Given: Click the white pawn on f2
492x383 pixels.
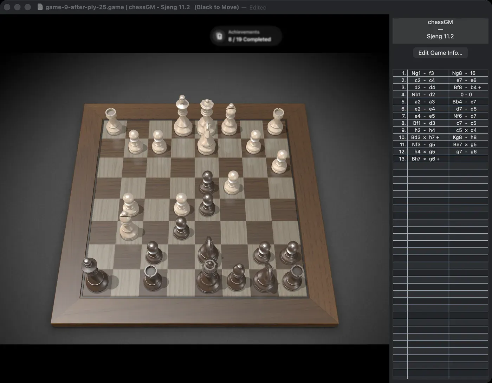Looking at the screenshot, I should (x=158, y=142).
